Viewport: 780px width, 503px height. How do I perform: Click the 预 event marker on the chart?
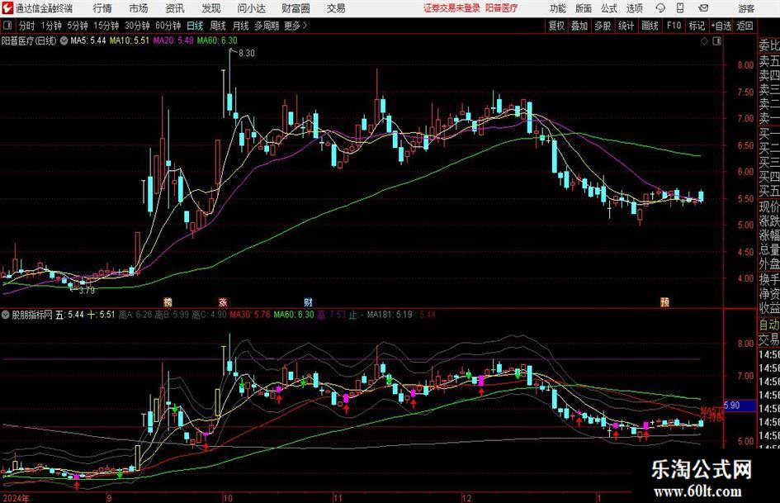(664, 301)
